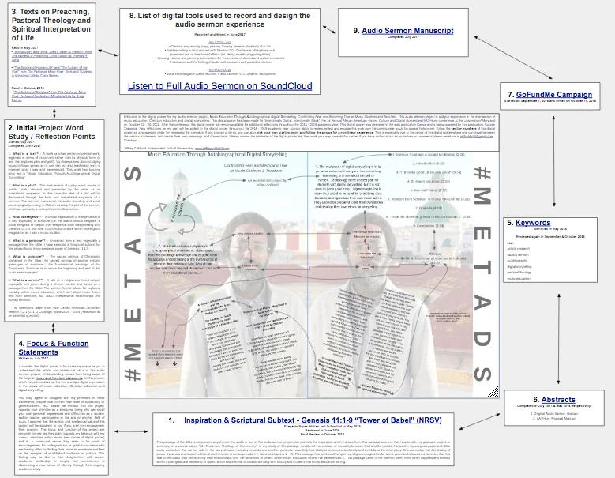
Task: Click the 'What is scripture?' entry
Action: (x=54, y=264)
